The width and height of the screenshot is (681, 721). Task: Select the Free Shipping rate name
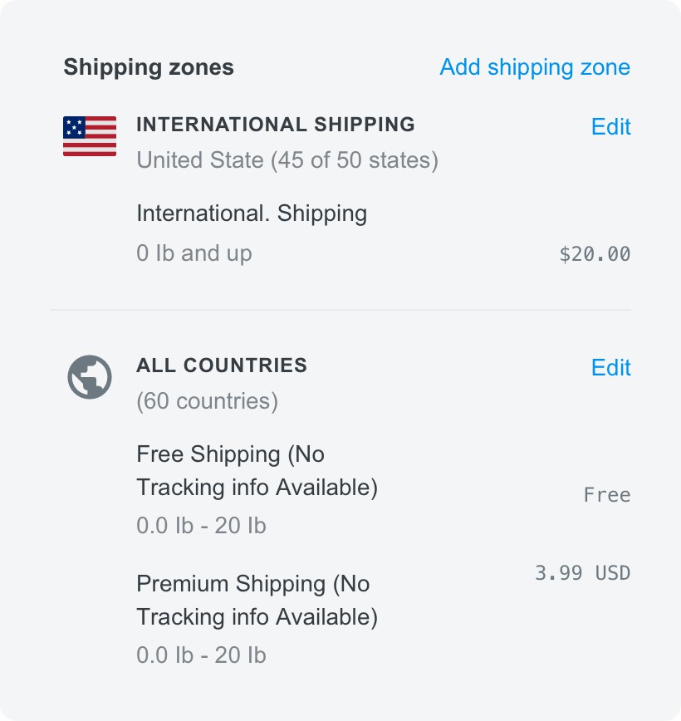tap(257, 471)
